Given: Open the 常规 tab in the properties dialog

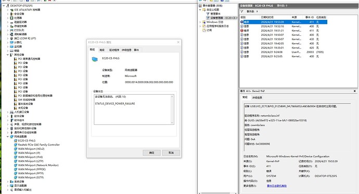Looking at the screenshot, I should (92, 49).
